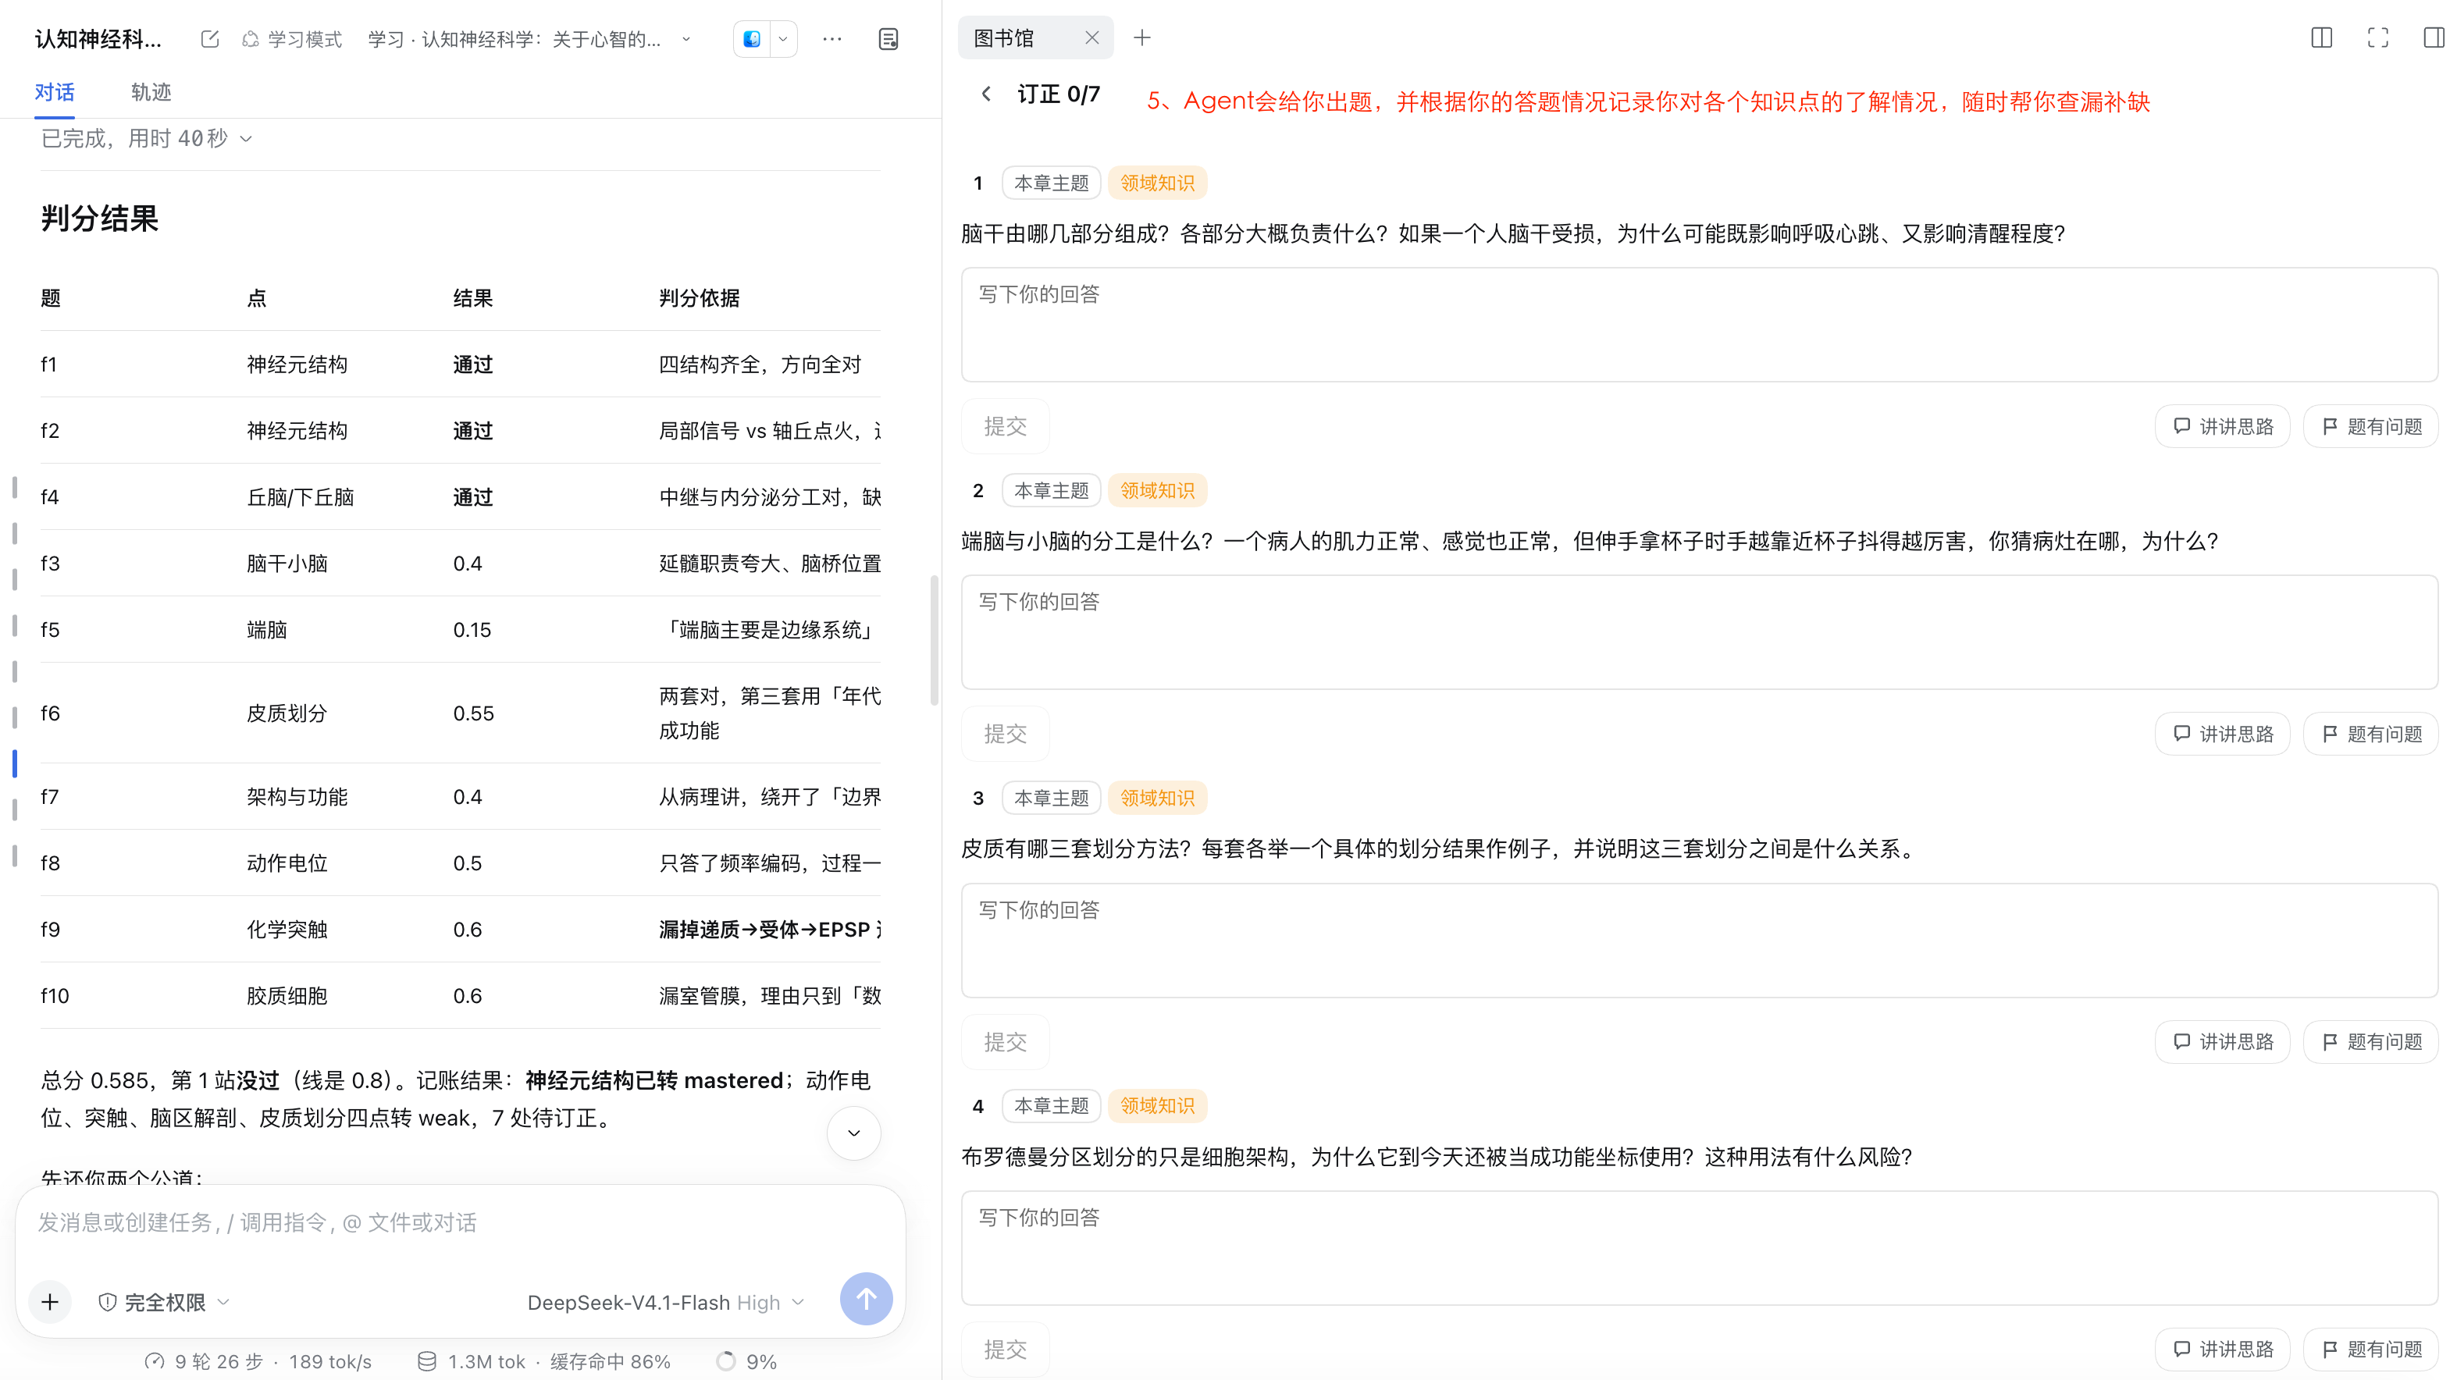Click 讲讲思路 for question 1
The height and width of the screenshot is (1380, 2450).
pyautogui.click(x=2223, y=426)
